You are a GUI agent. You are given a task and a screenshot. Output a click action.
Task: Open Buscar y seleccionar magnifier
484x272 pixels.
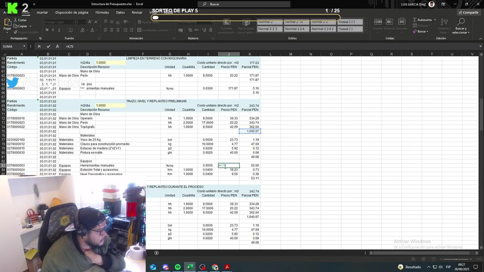461,22
